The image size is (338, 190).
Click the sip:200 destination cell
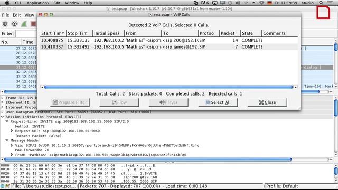click(180, 40)
